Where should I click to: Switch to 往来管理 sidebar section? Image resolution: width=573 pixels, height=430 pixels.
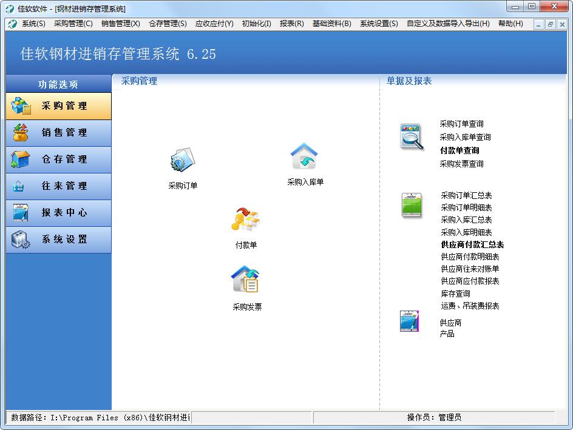[x=59, y=186]
